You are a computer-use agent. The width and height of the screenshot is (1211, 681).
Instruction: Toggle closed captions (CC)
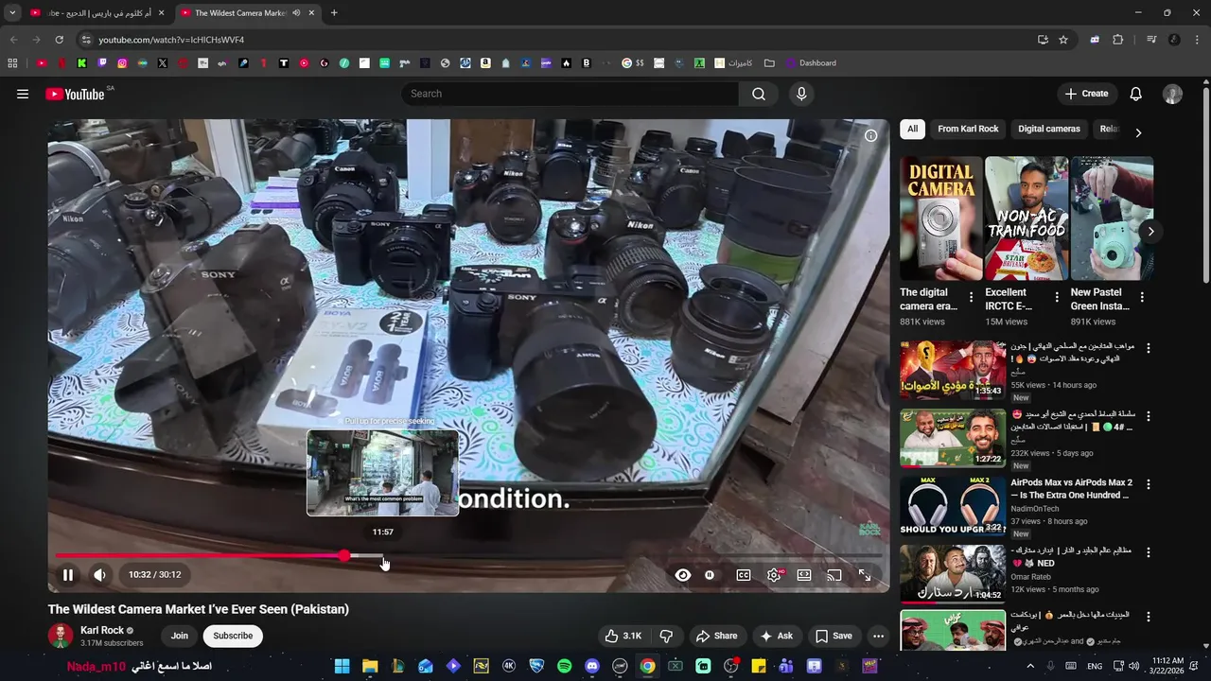pyautogui.click(x=744, y=575)
